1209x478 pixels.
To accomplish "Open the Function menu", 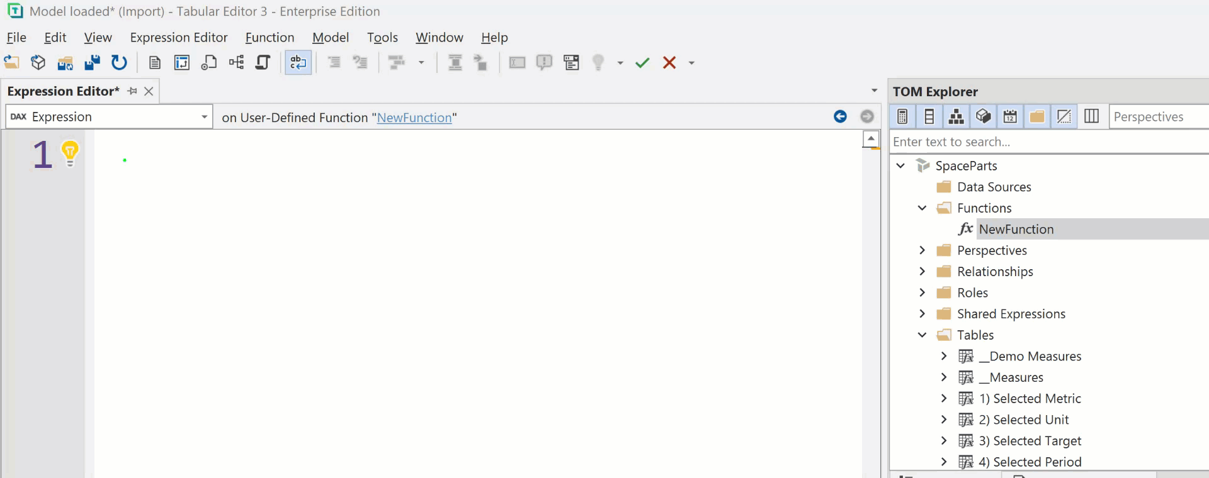I will pyautogui.click(x=270, y=37).
